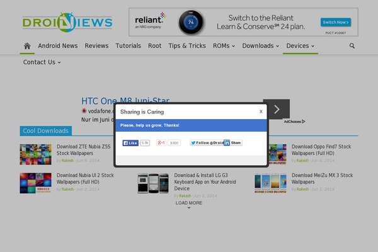This screenshot has height=252, width=378.
Task: Close the Sharing is Caring popup
Action: click(261, 112)
